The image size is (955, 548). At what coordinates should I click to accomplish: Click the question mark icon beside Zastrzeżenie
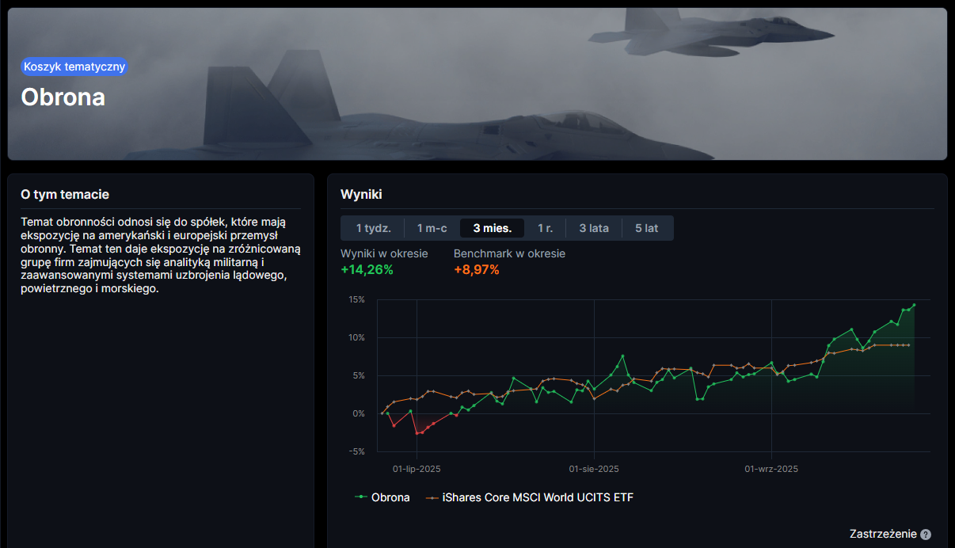click(x=926, y=535)
